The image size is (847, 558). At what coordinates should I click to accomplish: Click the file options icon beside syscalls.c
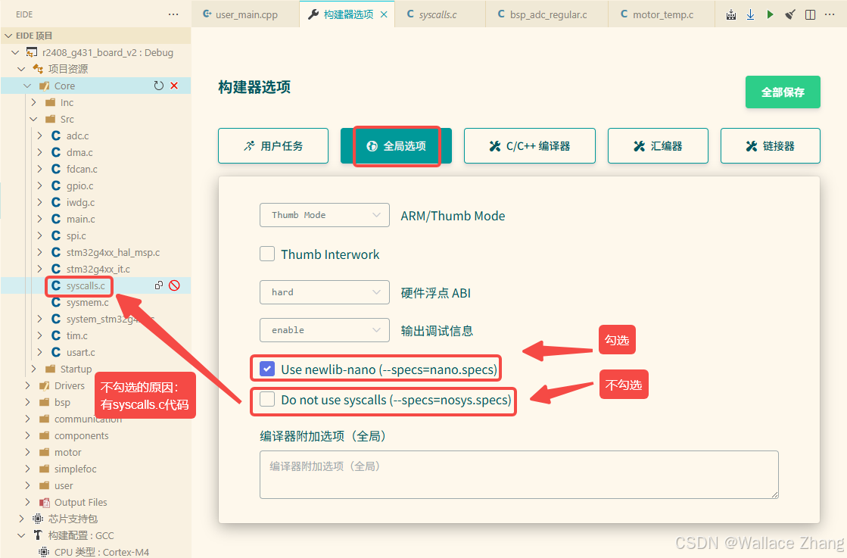click(159, 285)
